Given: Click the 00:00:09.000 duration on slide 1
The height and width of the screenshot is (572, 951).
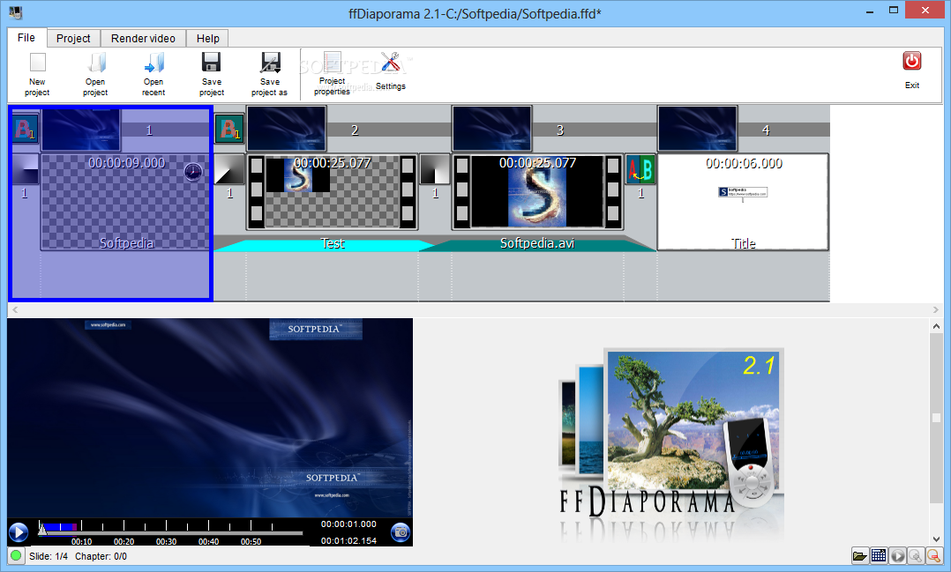Looking at the screenshot, I should tap(126, 163).
